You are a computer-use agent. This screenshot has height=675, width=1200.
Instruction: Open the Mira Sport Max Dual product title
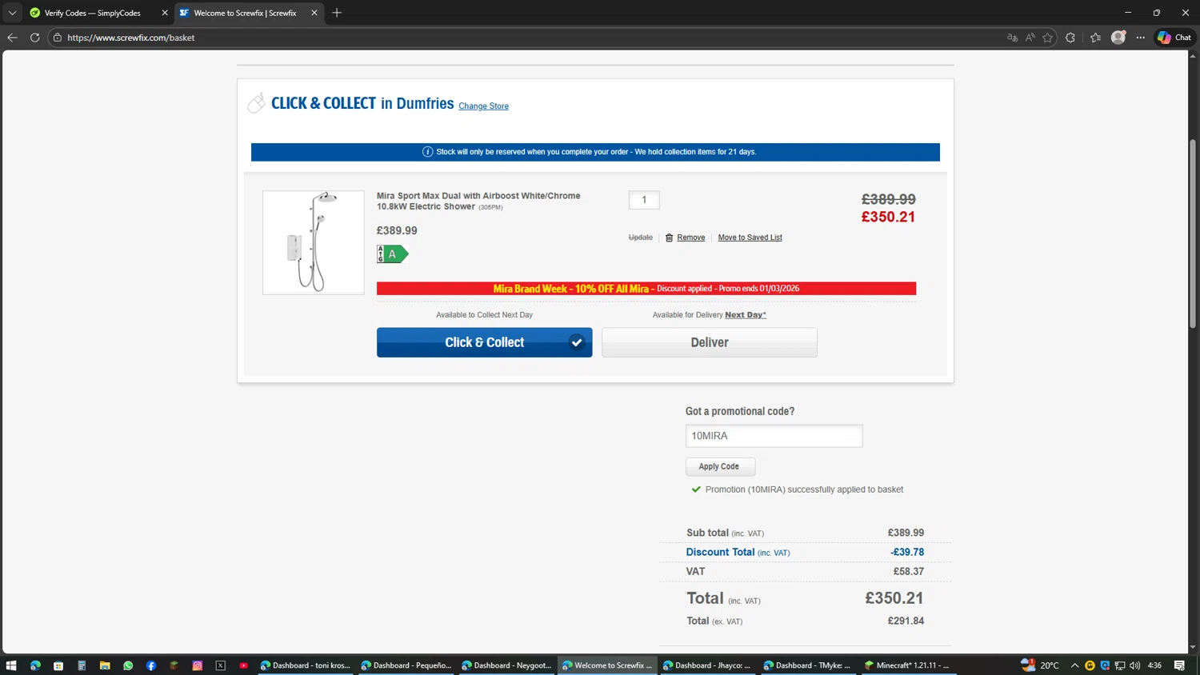[478, 201]
